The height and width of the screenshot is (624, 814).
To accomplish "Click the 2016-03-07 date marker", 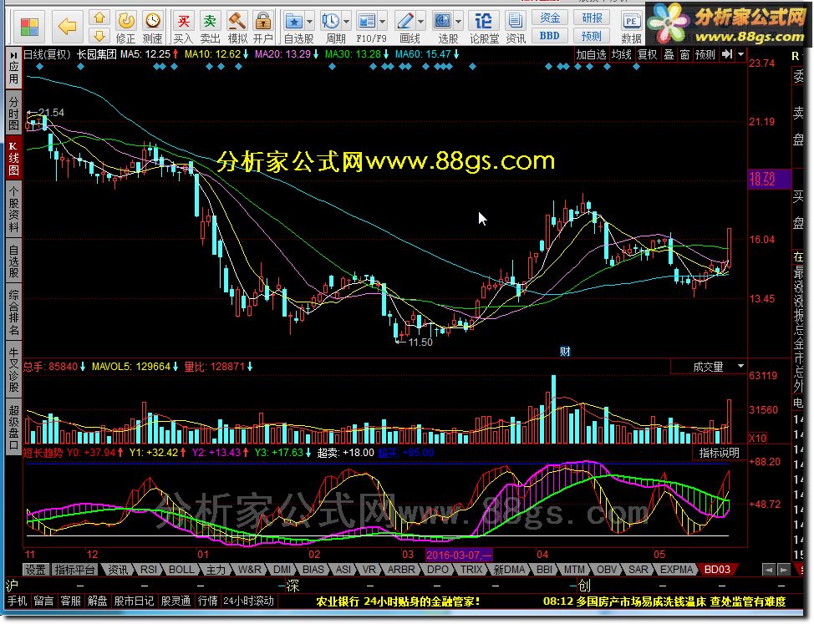I will pyautogui.click(x=459, y=555).
